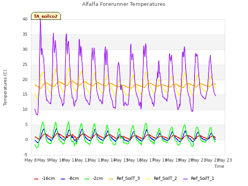Image resolution: width=248 pixels, height=186 pixels.
Task: Click the blue -8cm legend swatch
Action: [x=63, y=179]
